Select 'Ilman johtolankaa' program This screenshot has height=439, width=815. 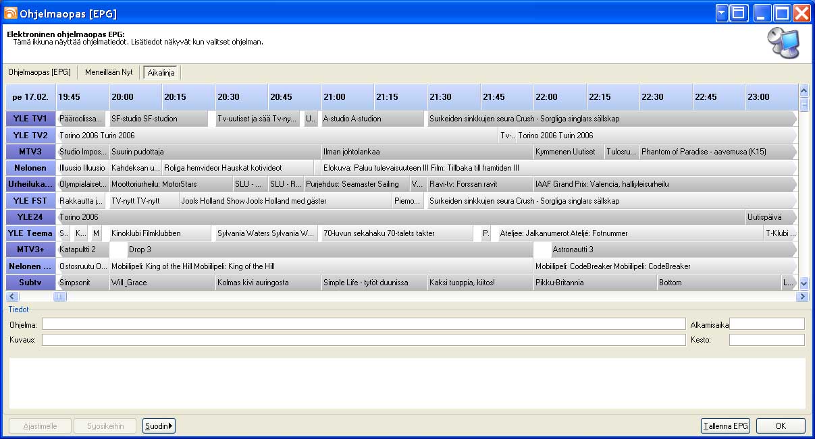pyautogui.click(x=427, y=152)
